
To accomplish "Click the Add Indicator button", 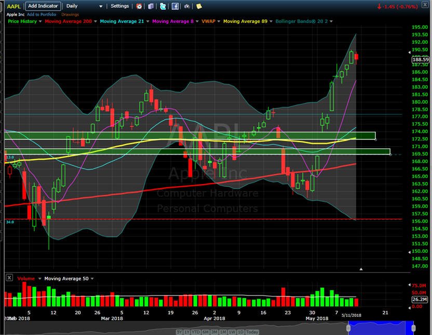I will coord(43,6).
